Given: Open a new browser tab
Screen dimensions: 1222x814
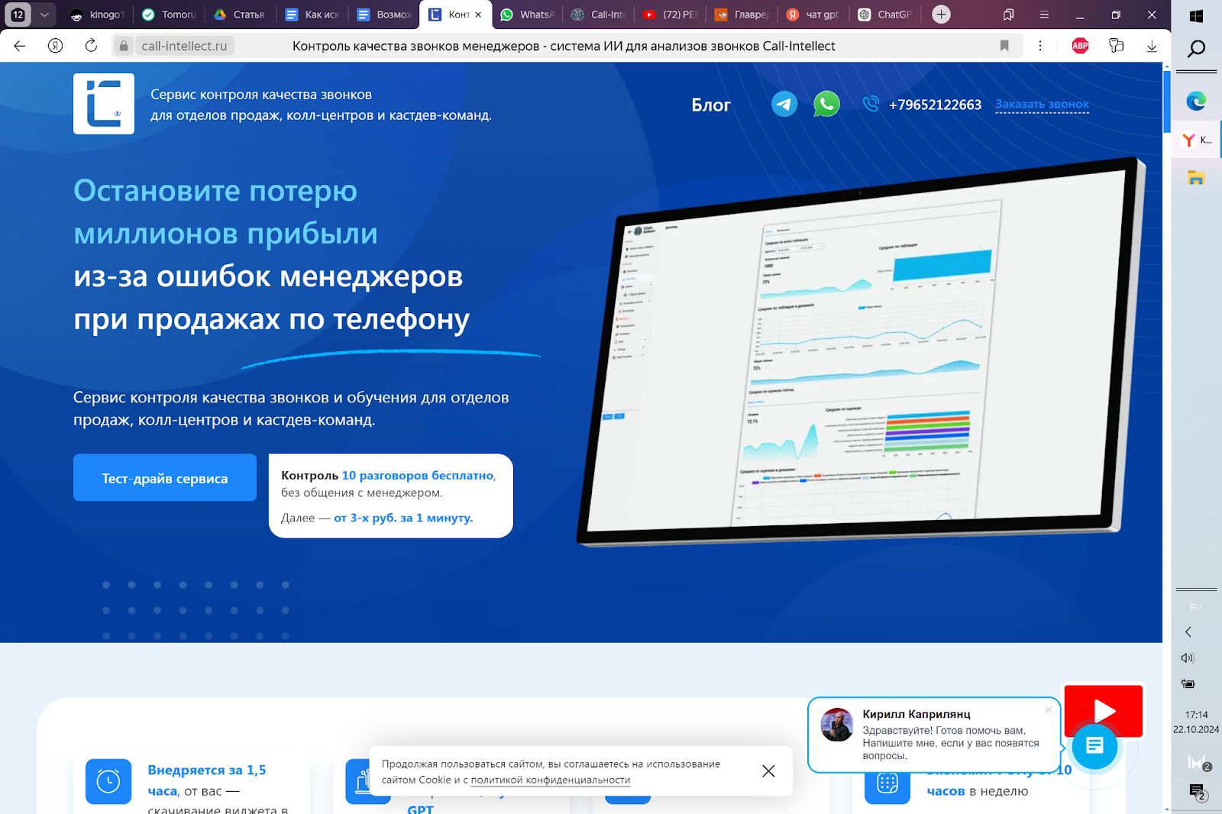Looking at the screenshot, I should coord(941,15).
